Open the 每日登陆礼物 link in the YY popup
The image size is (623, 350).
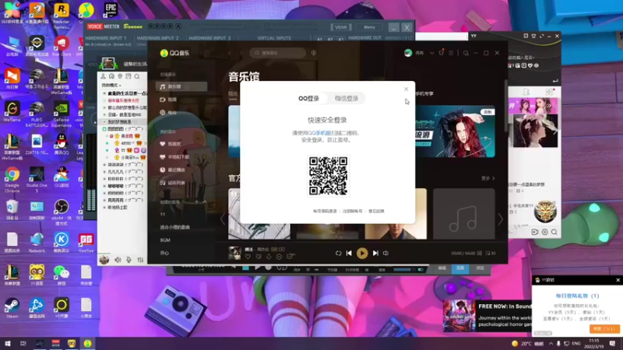click(577, 296)
